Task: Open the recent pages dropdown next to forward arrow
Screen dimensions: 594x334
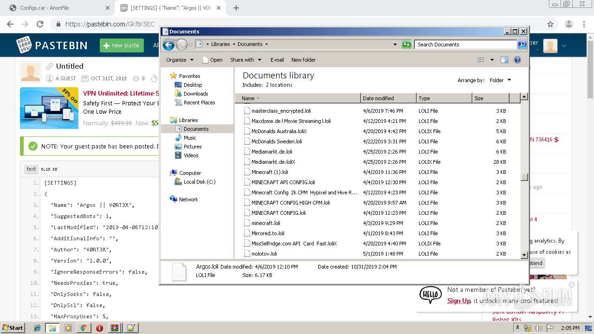Action: [x=190, y=45]
